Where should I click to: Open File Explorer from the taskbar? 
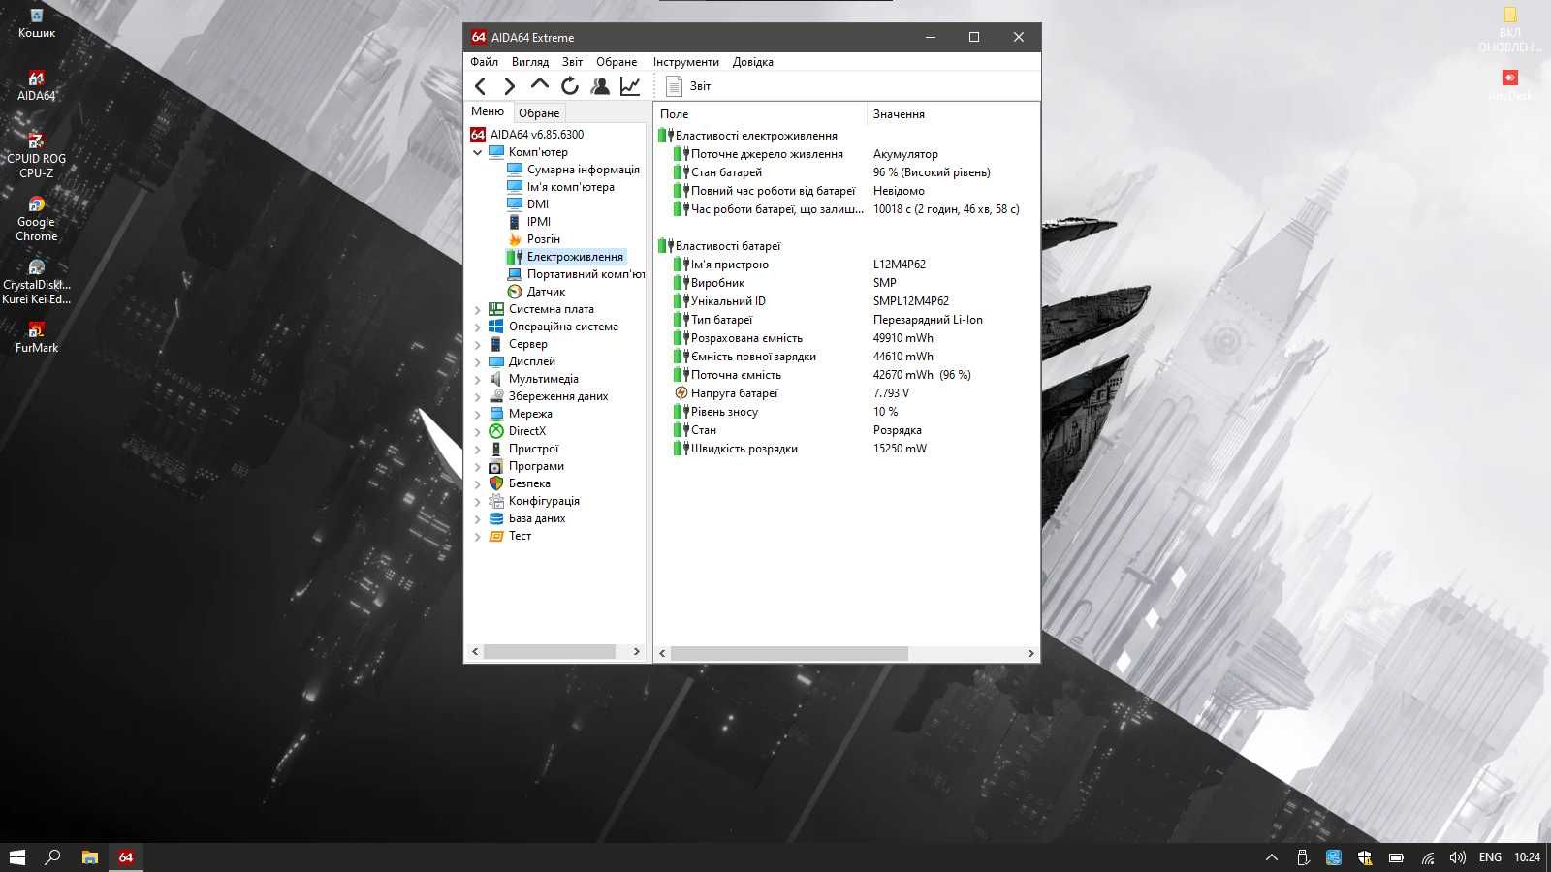pyautogui.click(x=90, y=857)
